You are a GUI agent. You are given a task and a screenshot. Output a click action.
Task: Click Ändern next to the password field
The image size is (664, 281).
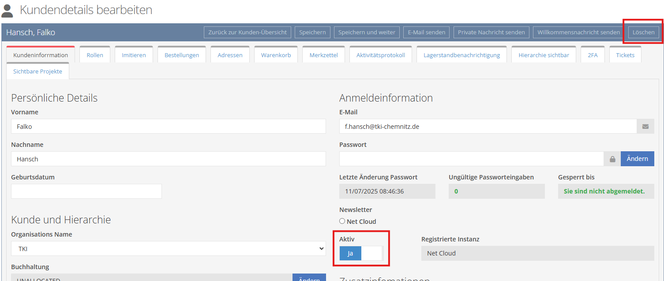tap(637, 159)
